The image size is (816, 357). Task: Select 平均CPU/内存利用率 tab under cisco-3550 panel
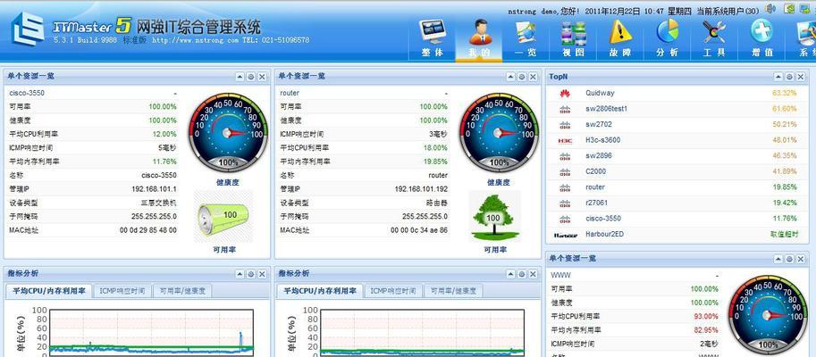[49, 291]
